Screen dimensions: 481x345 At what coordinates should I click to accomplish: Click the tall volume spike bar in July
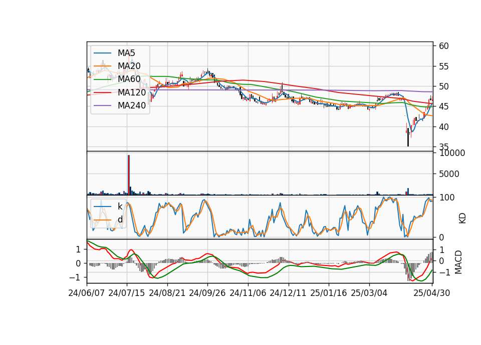pyautogui.click(x=129, y=175)
